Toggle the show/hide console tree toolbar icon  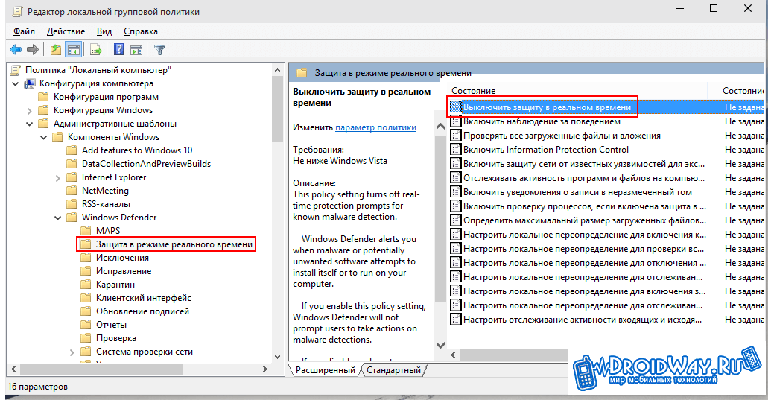point(74,49)
